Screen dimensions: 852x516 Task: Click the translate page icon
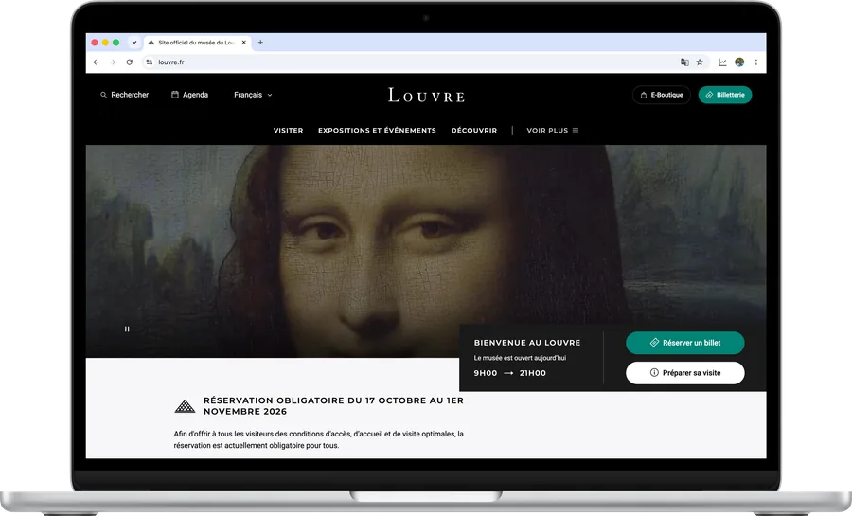[684, 62]
